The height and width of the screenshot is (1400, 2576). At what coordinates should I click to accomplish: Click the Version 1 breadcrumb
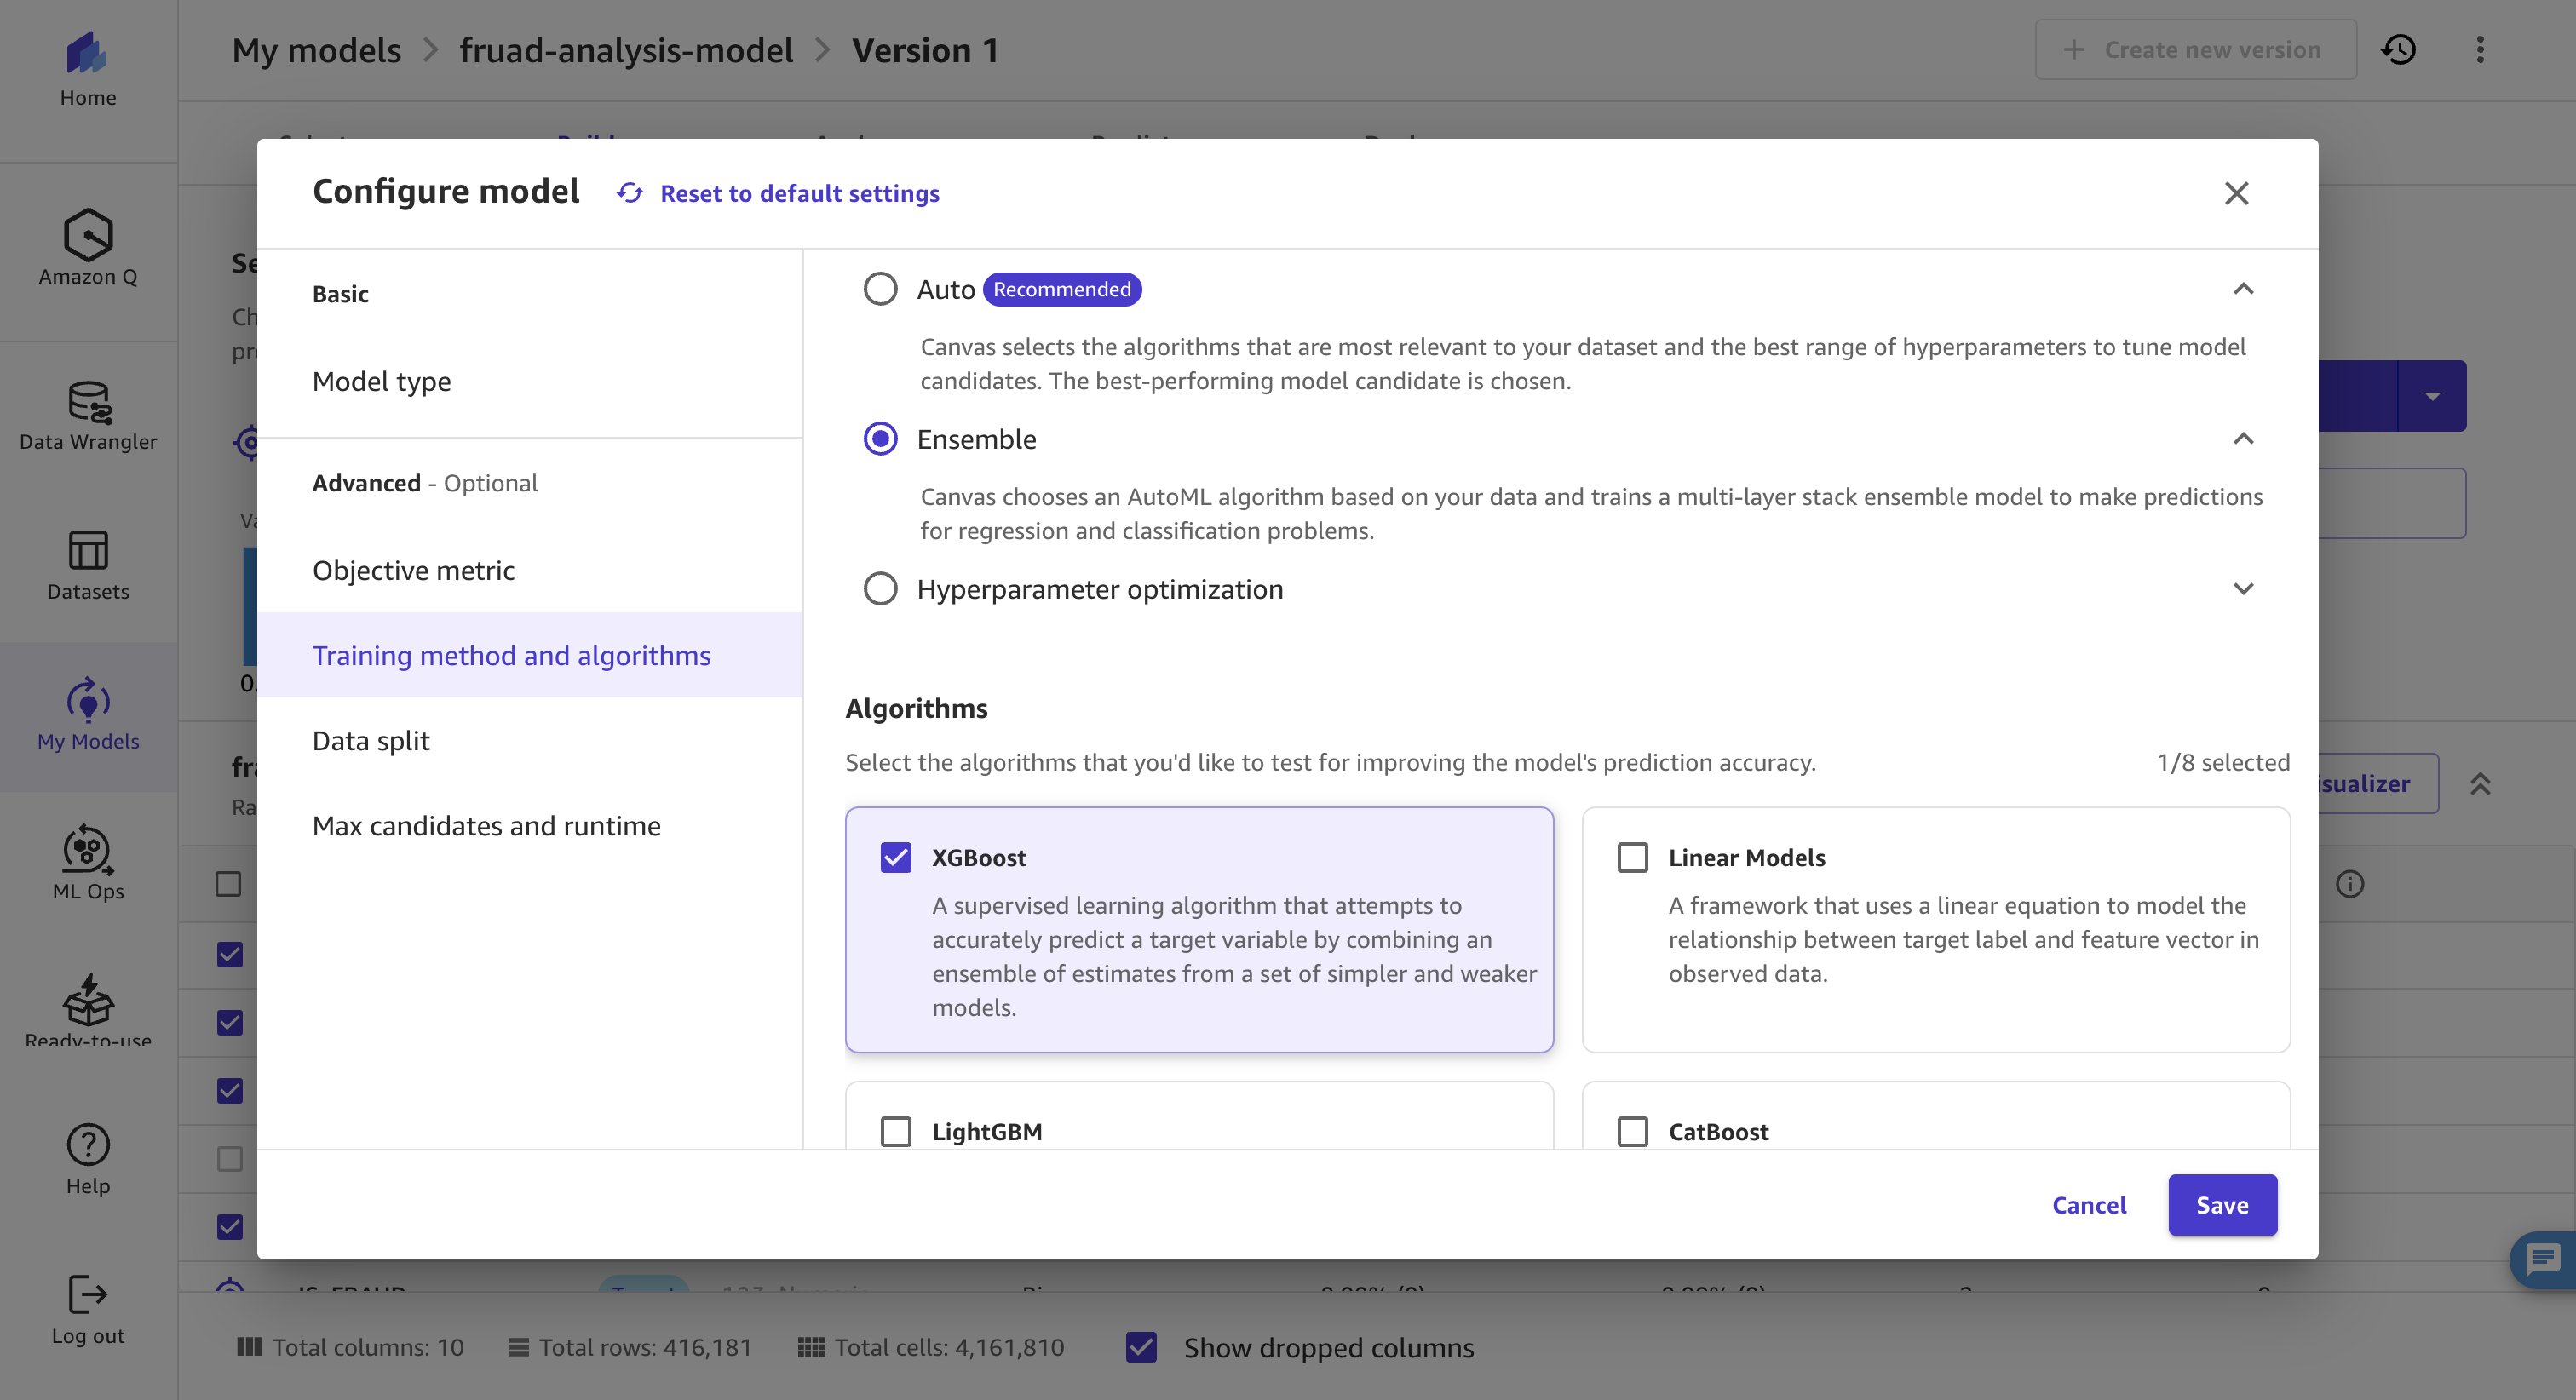925,50
